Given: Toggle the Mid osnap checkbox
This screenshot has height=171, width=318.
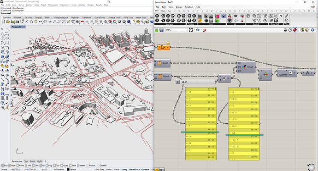Looking at the screenshot, I should 26,165.
